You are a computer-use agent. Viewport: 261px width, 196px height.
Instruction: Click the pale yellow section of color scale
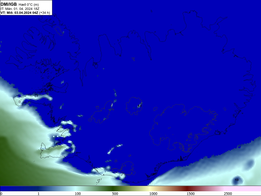(150, 189)
